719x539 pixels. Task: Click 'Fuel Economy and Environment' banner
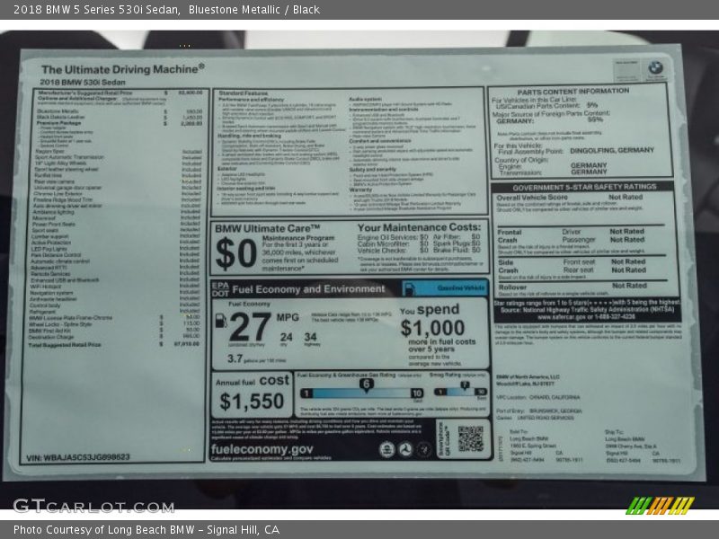point(308,289)
